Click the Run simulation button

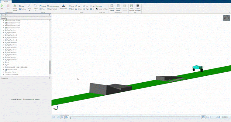(x=2, y=7)
